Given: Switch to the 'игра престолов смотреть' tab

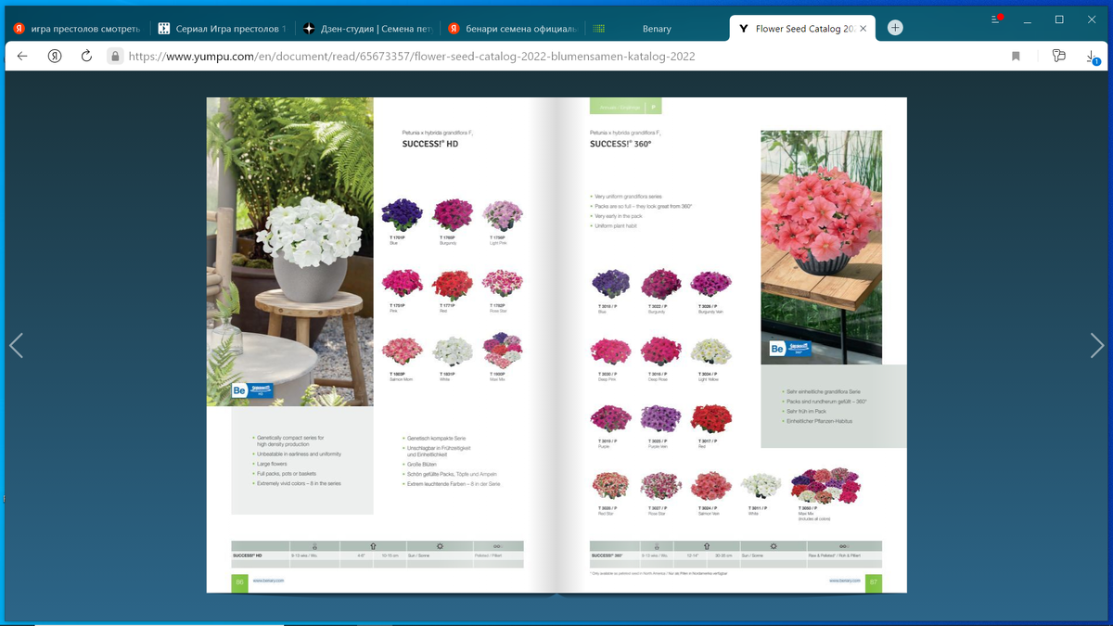Looking at the screenshot, I should click(x=76, y=29).
